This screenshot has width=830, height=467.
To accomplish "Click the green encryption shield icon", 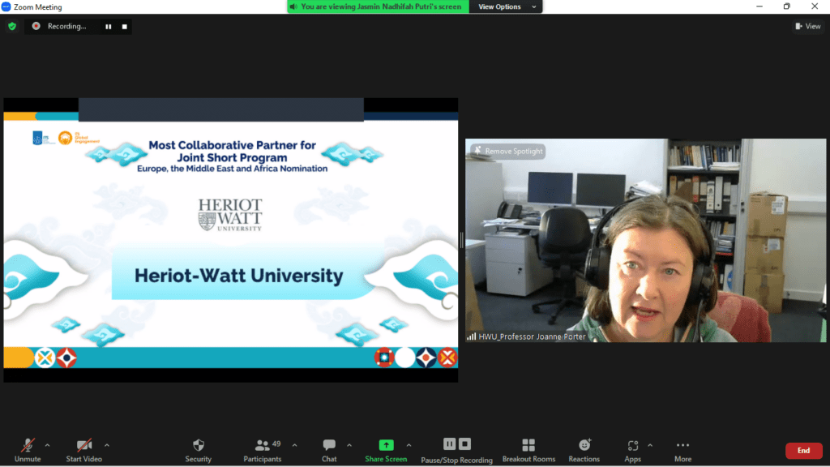I will click(11, 26).
